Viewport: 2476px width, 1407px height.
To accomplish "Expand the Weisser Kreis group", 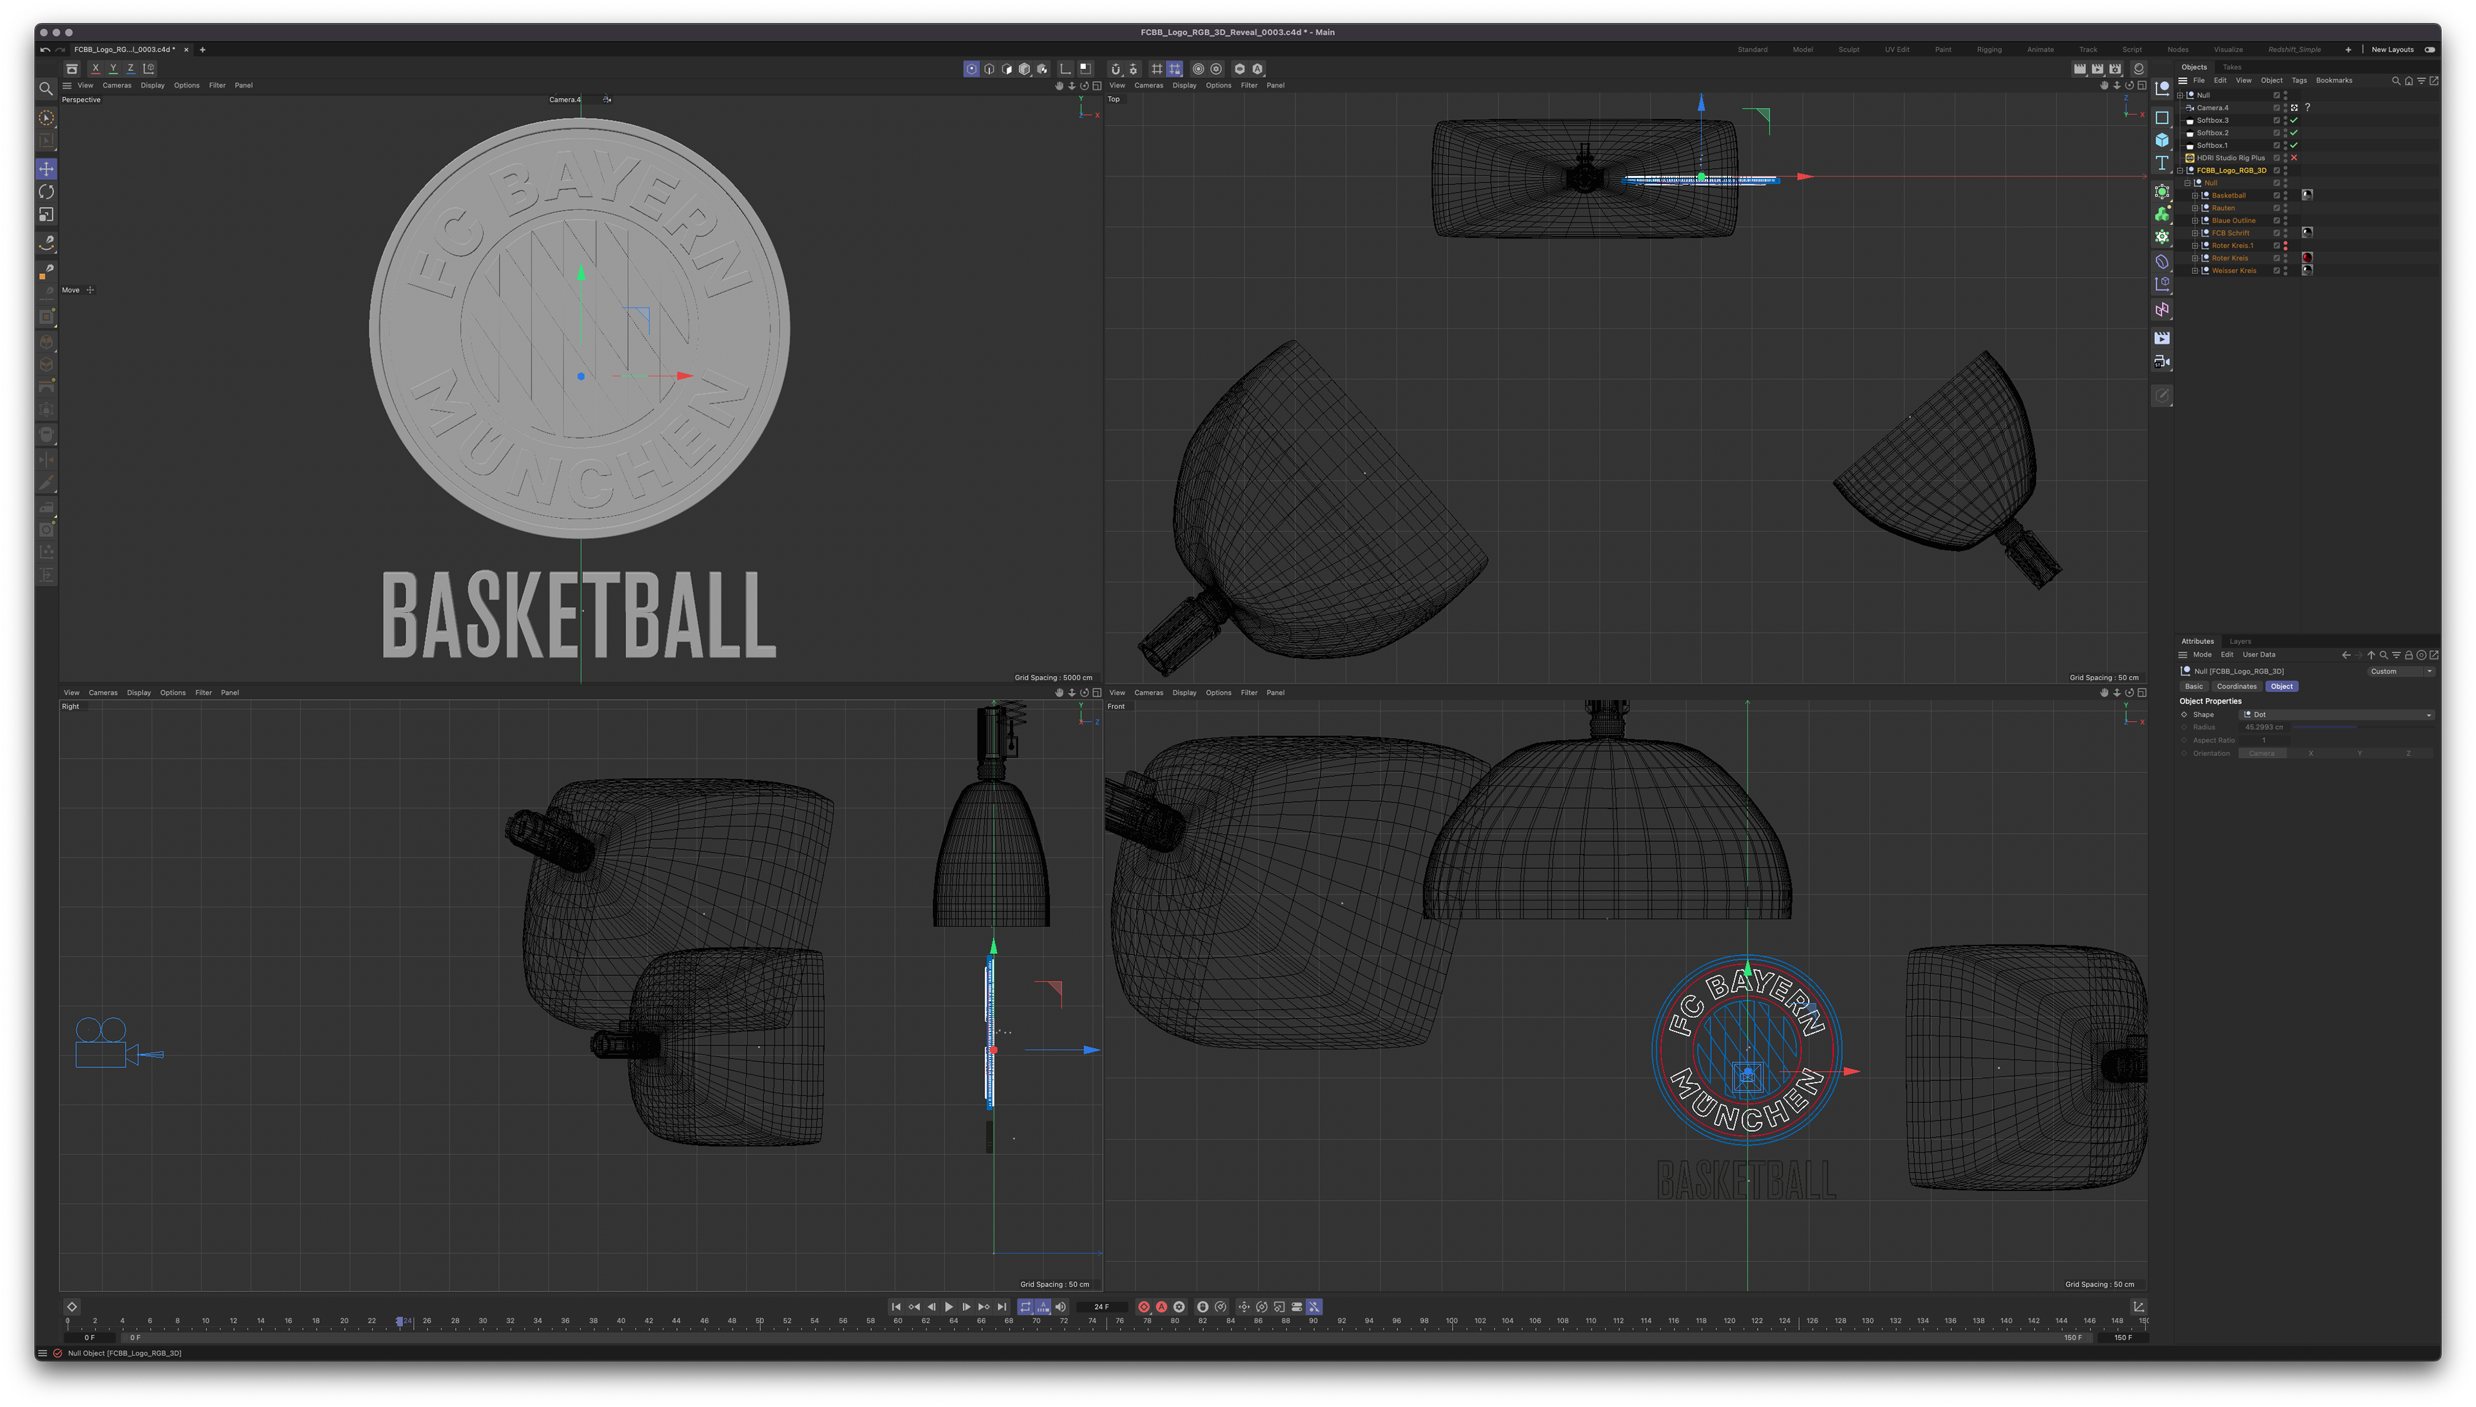I will tap(2195, 271).
